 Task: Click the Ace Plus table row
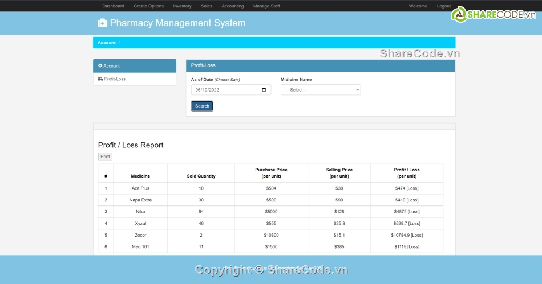(x=140, y=188)
